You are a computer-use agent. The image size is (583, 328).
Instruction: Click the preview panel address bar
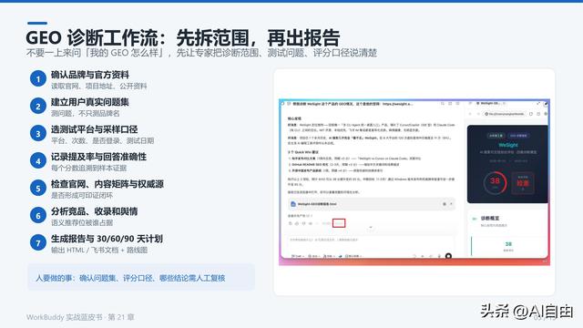505,113
